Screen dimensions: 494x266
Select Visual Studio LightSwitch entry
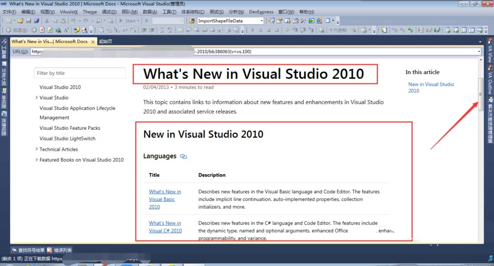click(67, 139)
